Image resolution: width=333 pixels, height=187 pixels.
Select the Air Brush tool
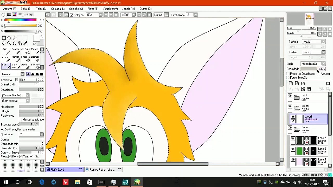25,51
